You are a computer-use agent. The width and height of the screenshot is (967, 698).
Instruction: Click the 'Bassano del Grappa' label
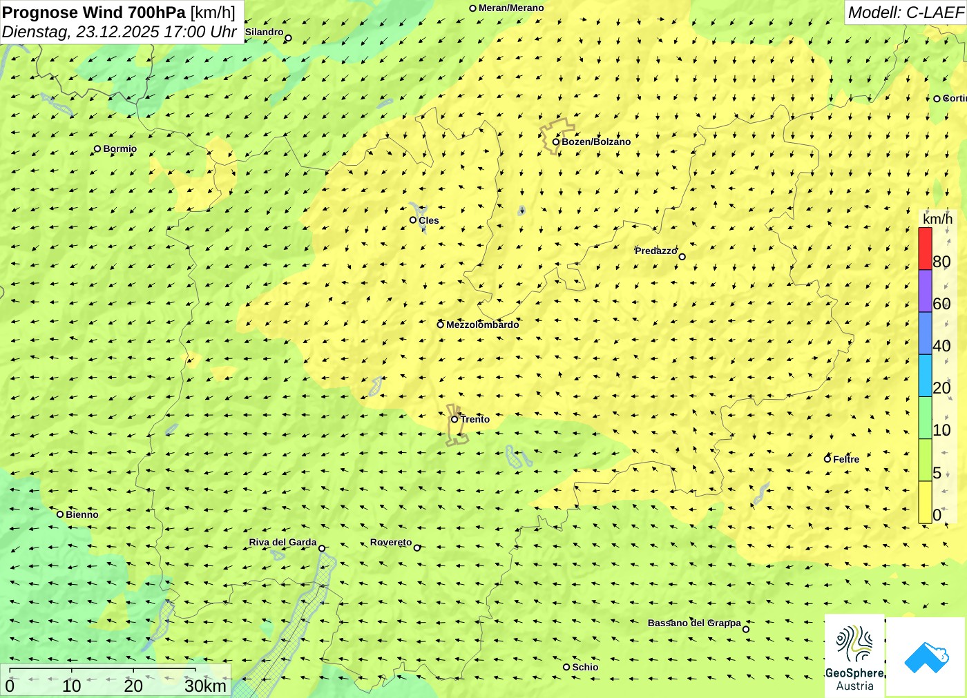(694, 623)
